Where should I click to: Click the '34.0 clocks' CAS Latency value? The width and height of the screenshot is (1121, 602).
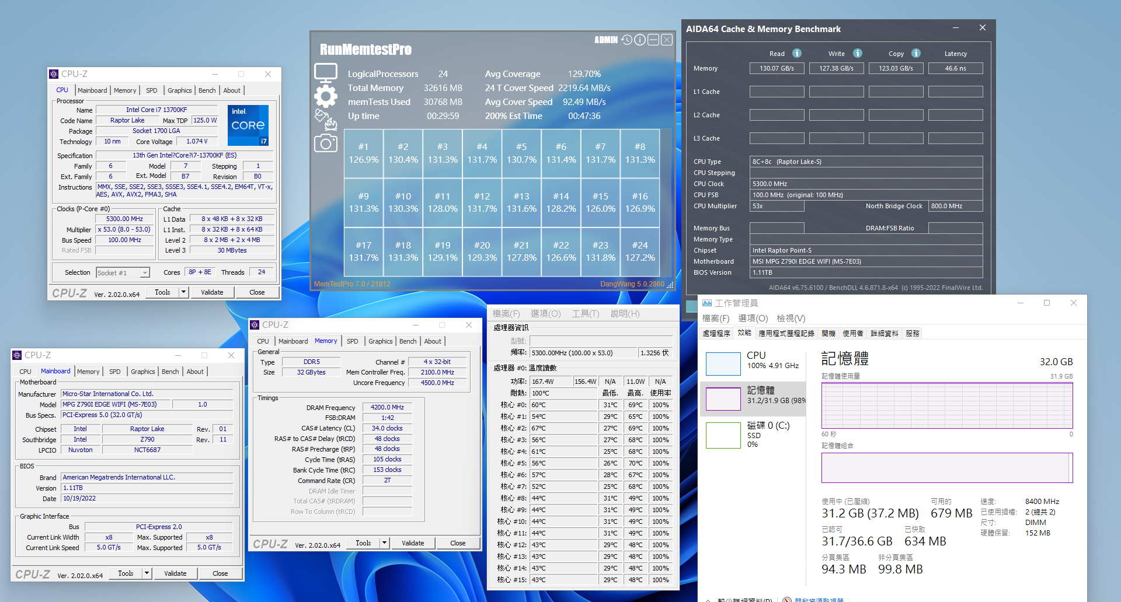coord(387,428)
